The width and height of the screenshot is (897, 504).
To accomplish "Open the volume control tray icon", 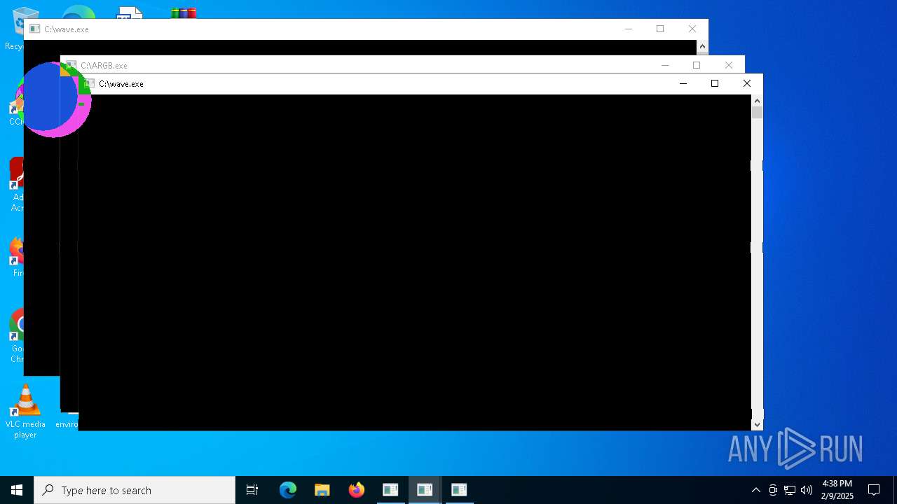I will click(807, 490).
